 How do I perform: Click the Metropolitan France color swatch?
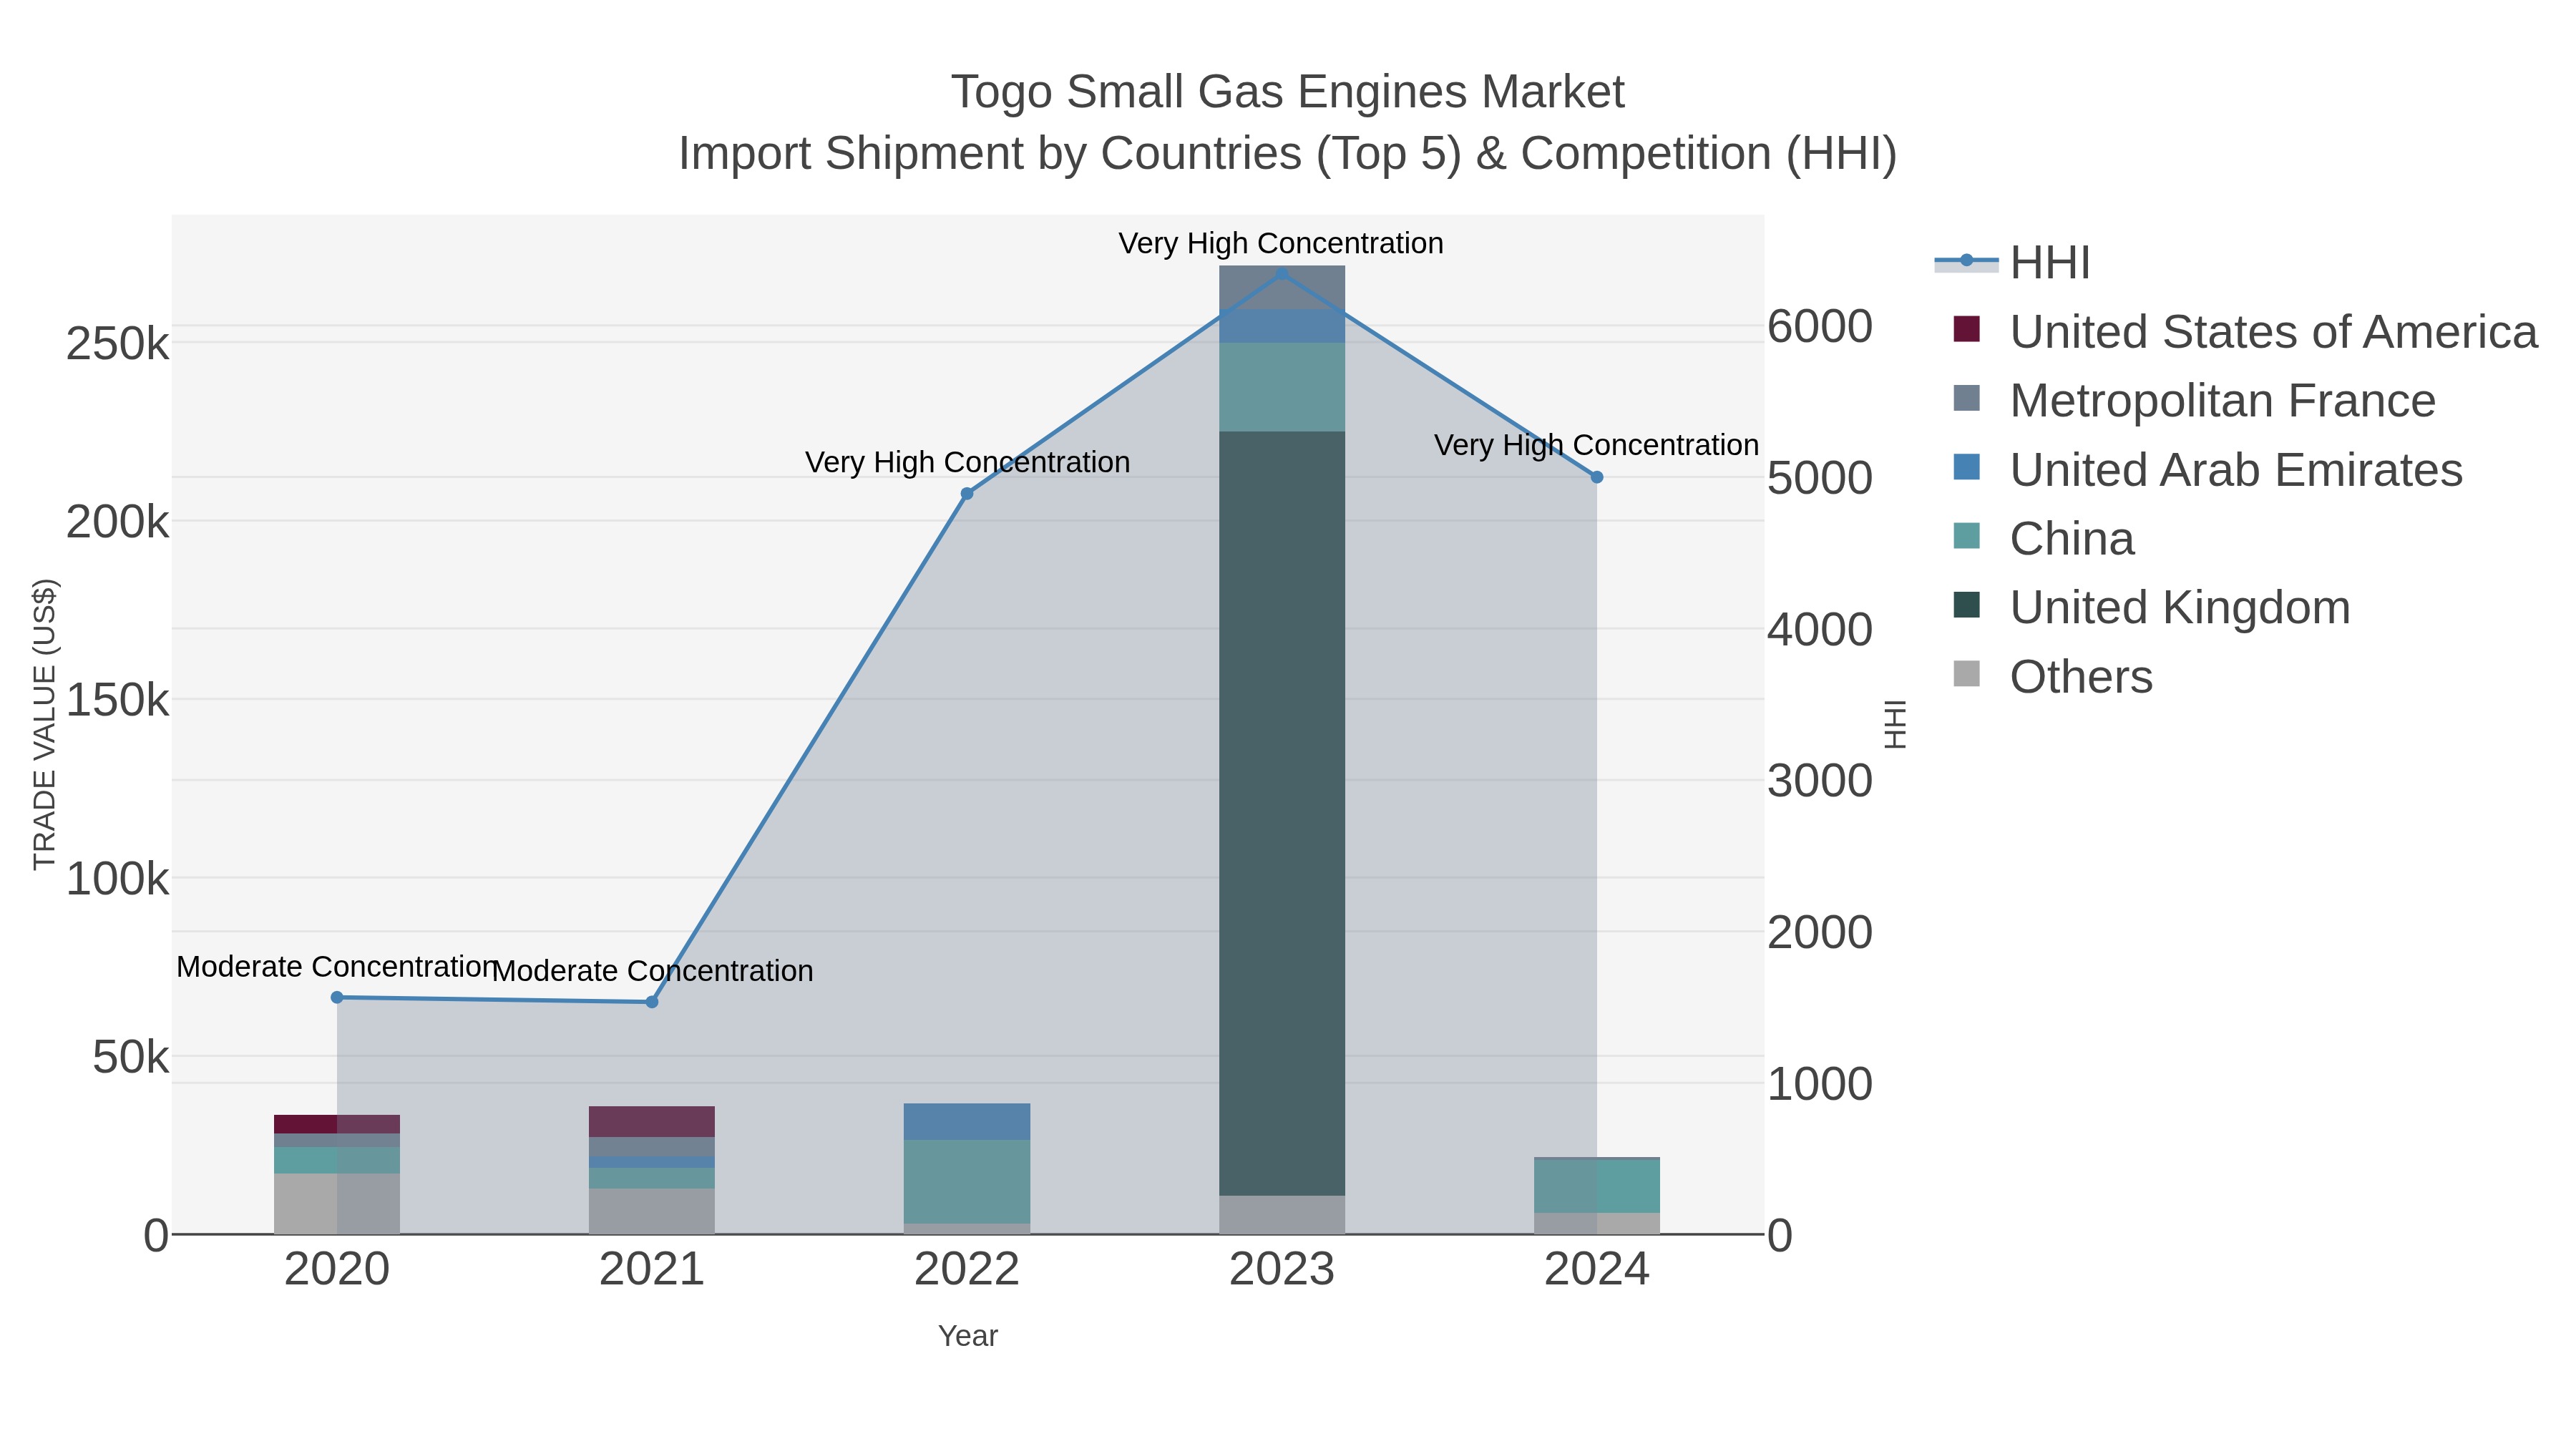pos(1966,398)
